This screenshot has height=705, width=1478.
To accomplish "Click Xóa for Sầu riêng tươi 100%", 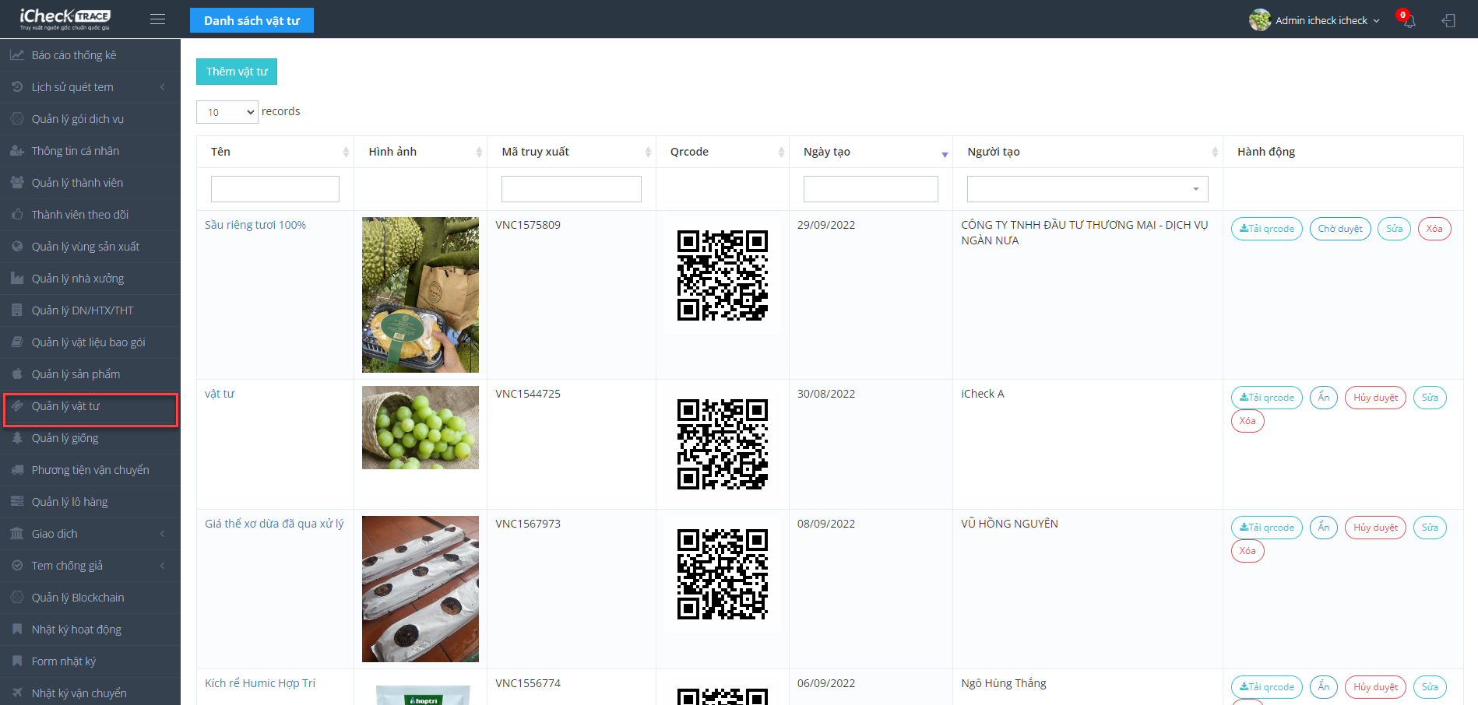I will tap(1434, 229).
